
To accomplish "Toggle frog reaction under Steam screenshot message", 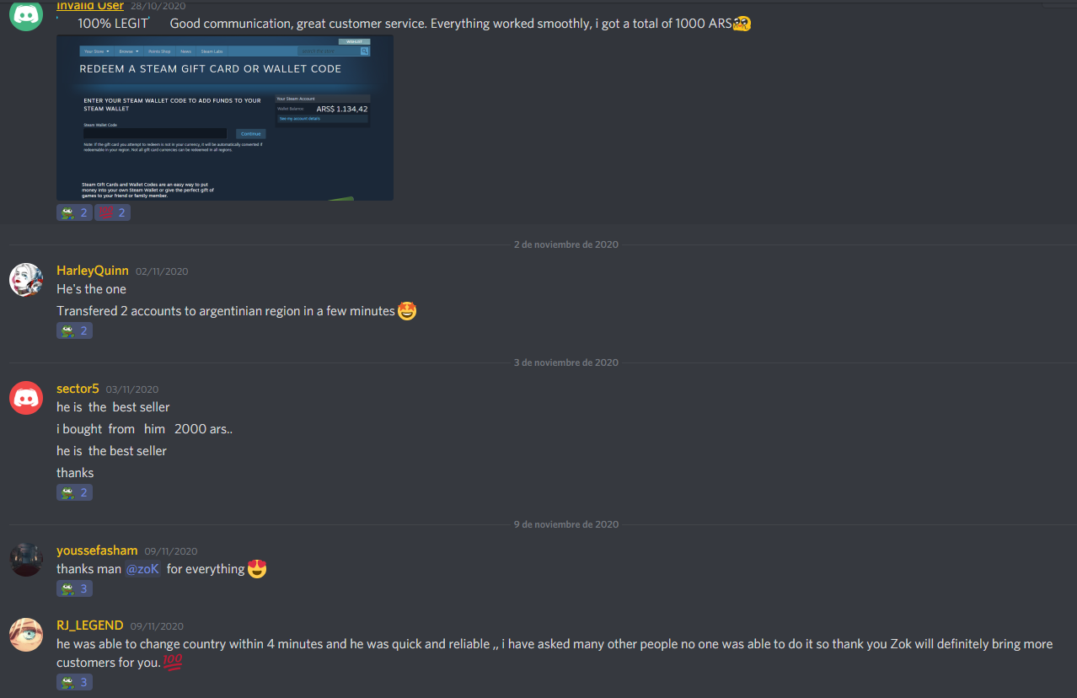I will point(74,212).
